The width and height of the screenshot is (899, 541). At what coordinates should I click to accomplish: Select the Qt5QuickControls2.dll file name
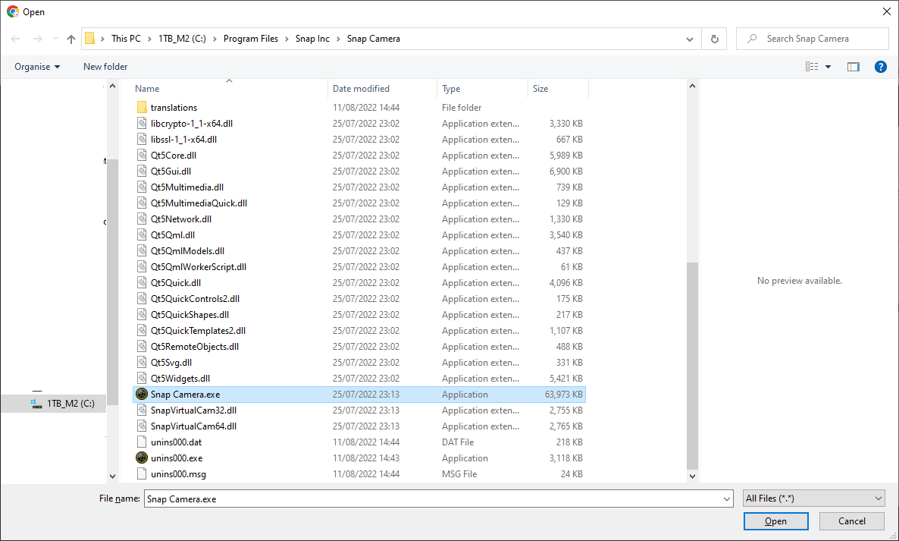tap(195, 298)
